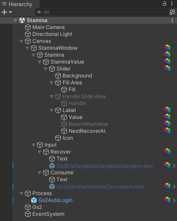Click inside the All search field
The image size is (177, 221).
(102, 12)
